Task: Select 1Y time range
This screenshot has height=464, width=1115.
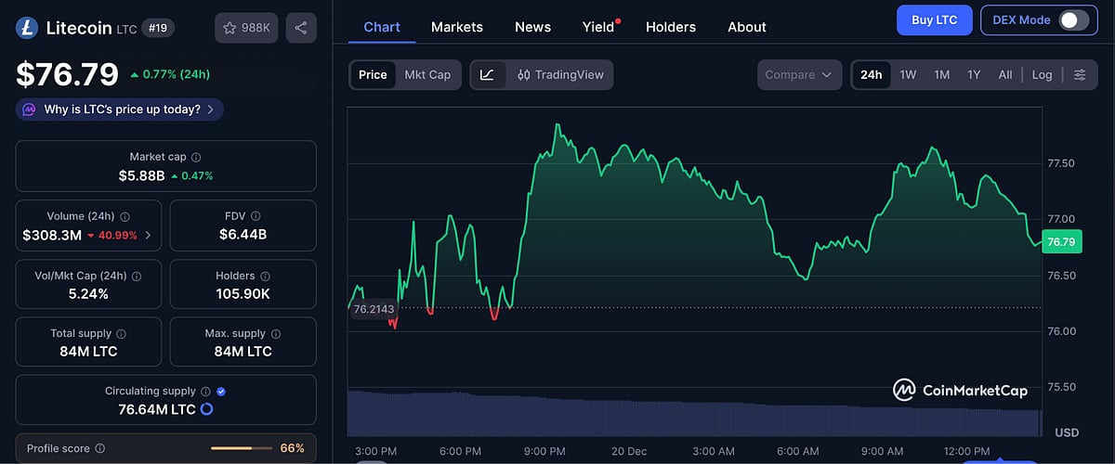Action: click(974, 74)
